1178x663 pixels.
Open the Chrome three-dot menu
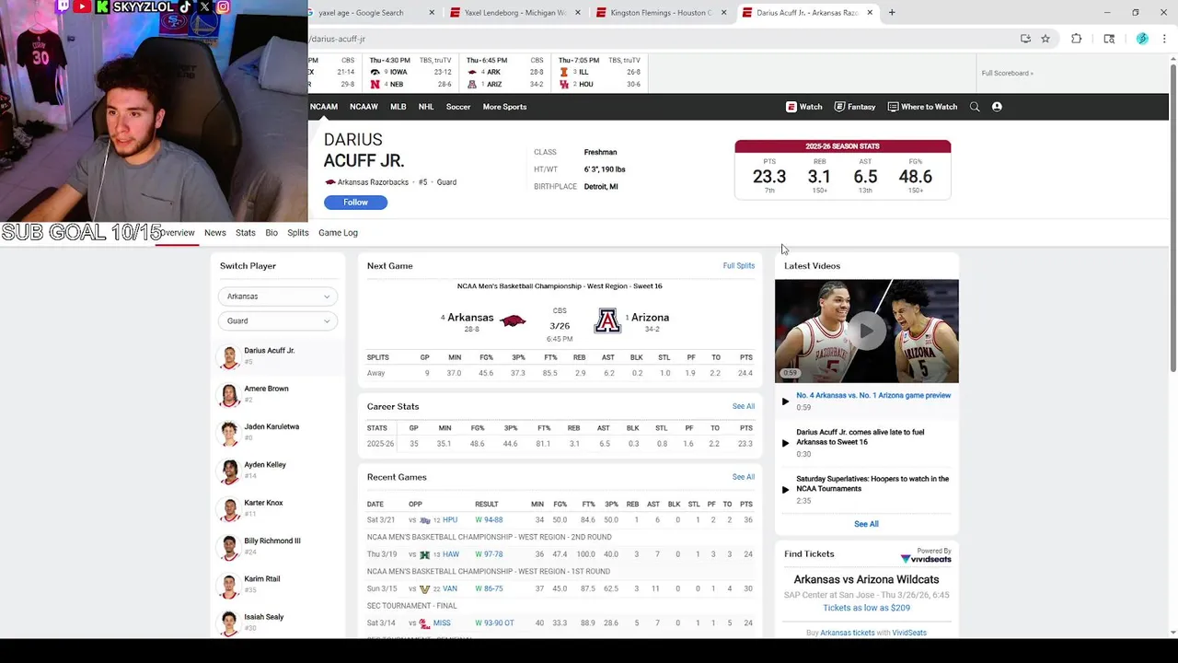1164,39
